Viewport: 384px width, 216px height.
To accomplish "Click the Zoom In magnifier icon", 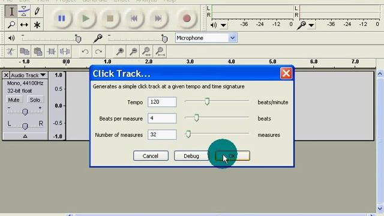I will click(120, 52).
